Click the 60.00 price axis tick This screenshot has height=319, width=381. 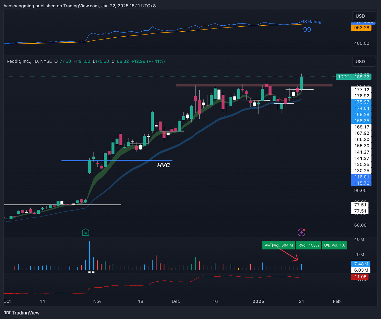(360, 225)
